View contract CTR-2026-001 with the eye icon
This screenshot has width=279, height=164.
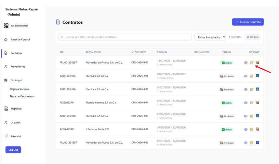(x=246, y=143)
